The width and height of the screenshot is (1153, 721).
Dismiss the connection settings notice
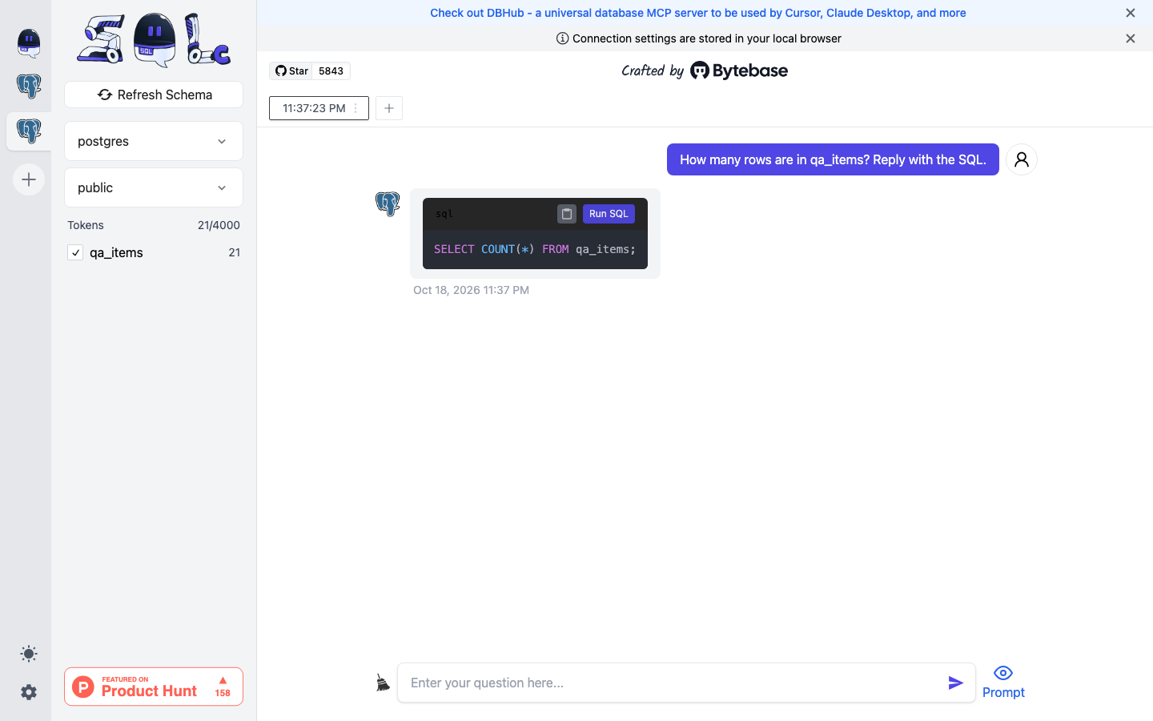coord(1131,38)
